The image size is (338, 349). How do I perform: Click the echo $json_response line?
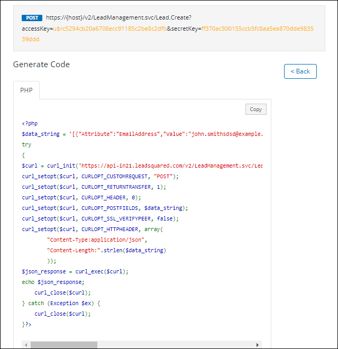coord(53,282)
